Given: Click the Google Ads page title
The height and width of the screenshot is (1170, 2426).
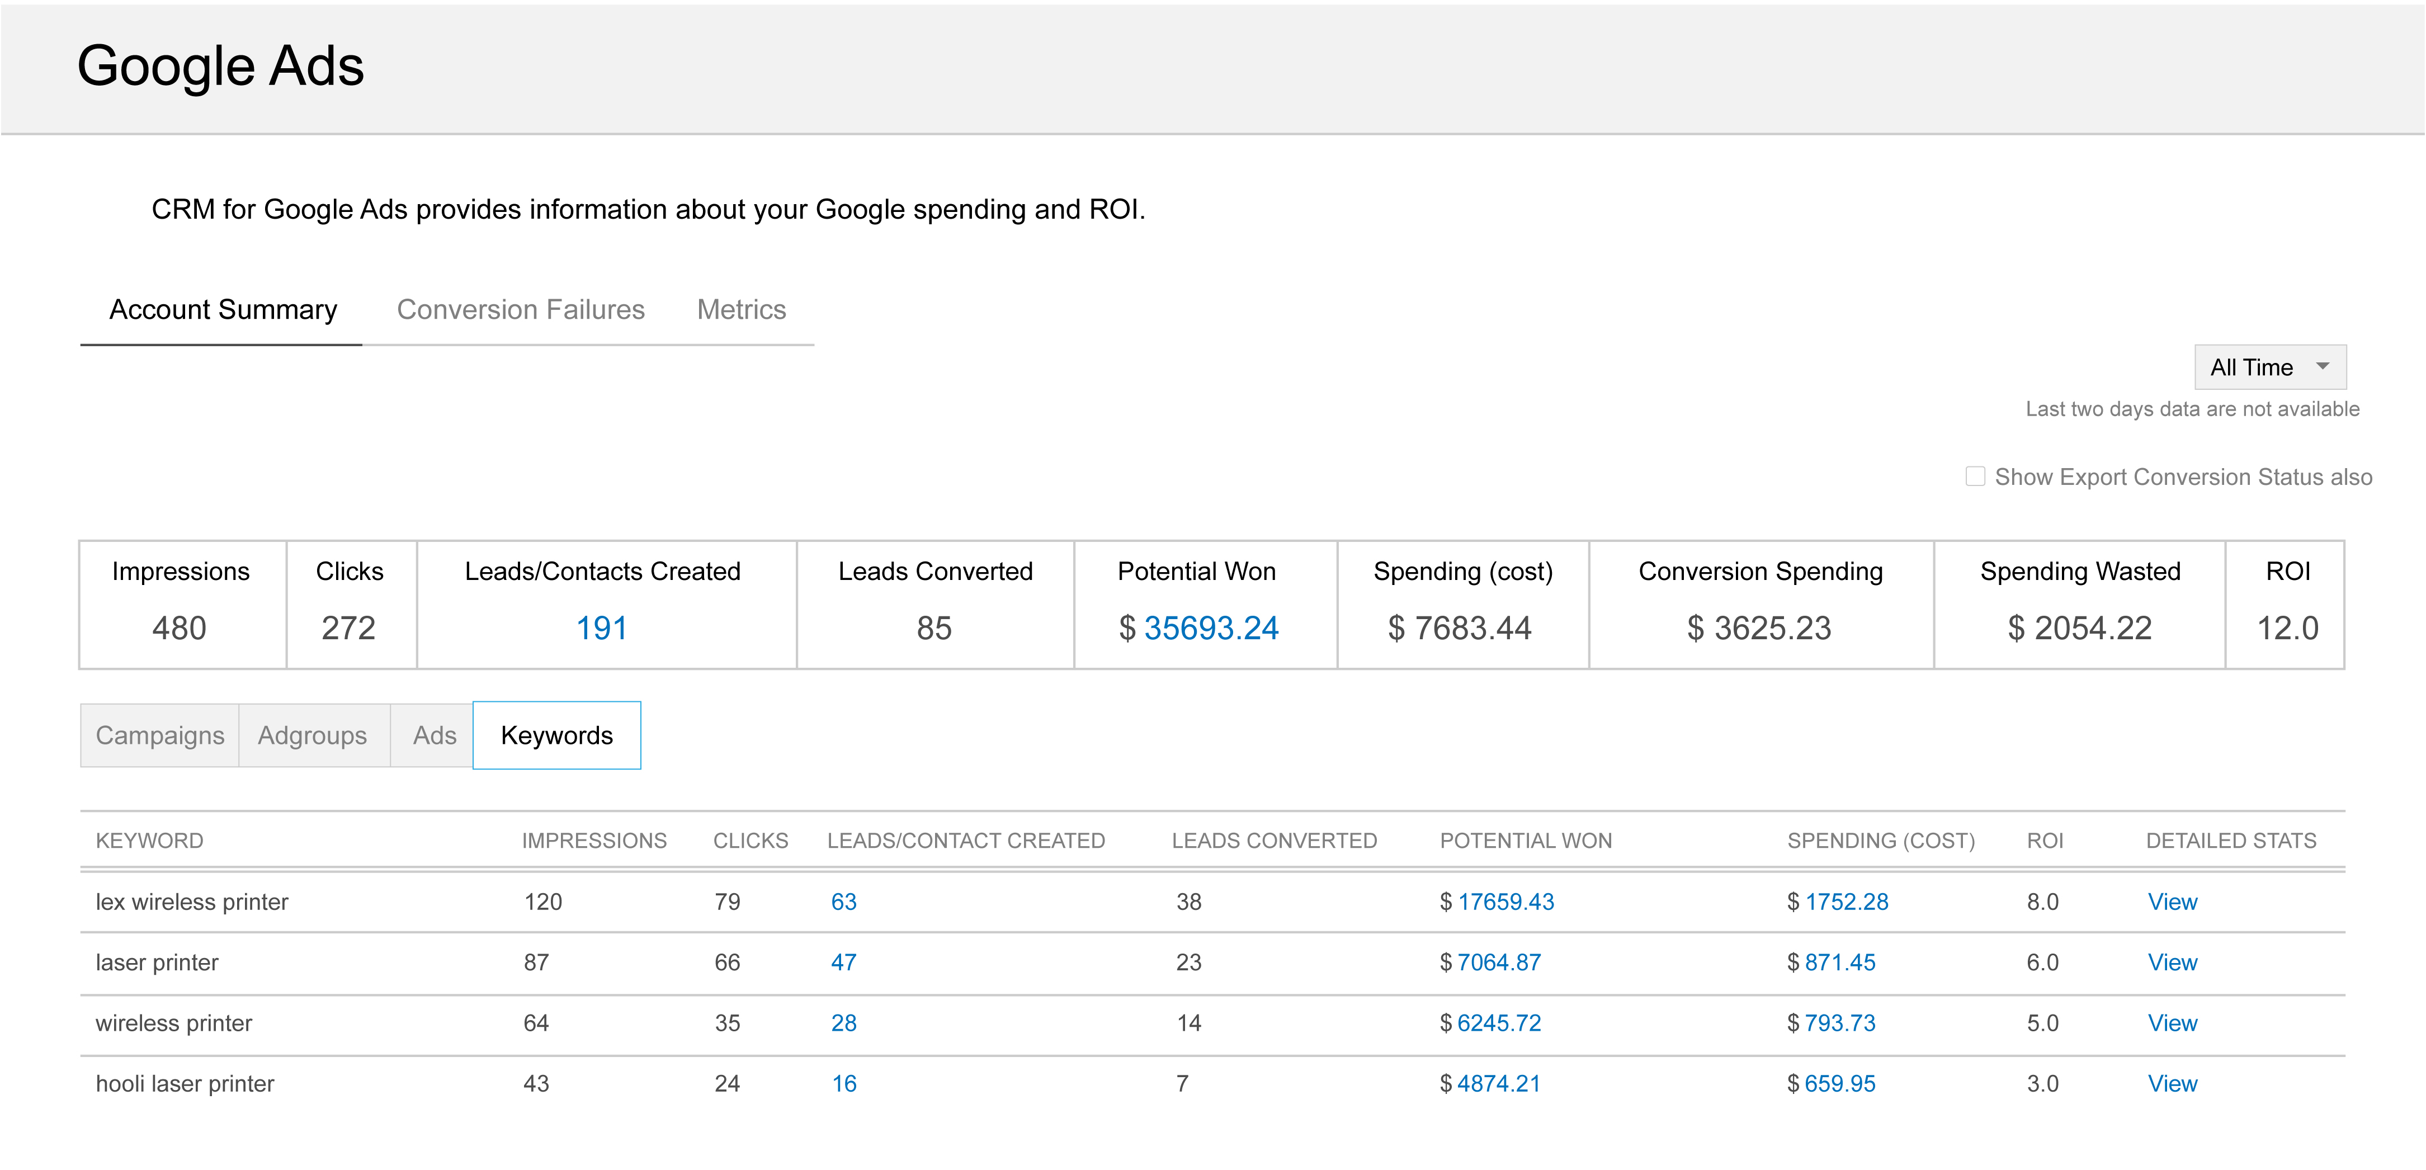Looking at the screenshot, I should [220, 67].
